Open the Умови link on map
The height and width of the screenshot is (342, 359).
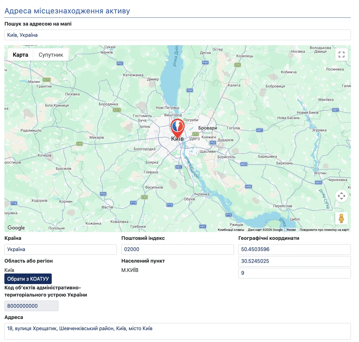[x=291, y=230]
